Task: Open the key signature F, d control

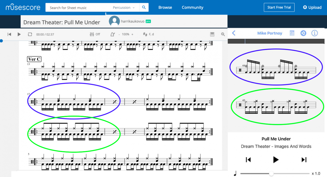Action: click(148, 34)
